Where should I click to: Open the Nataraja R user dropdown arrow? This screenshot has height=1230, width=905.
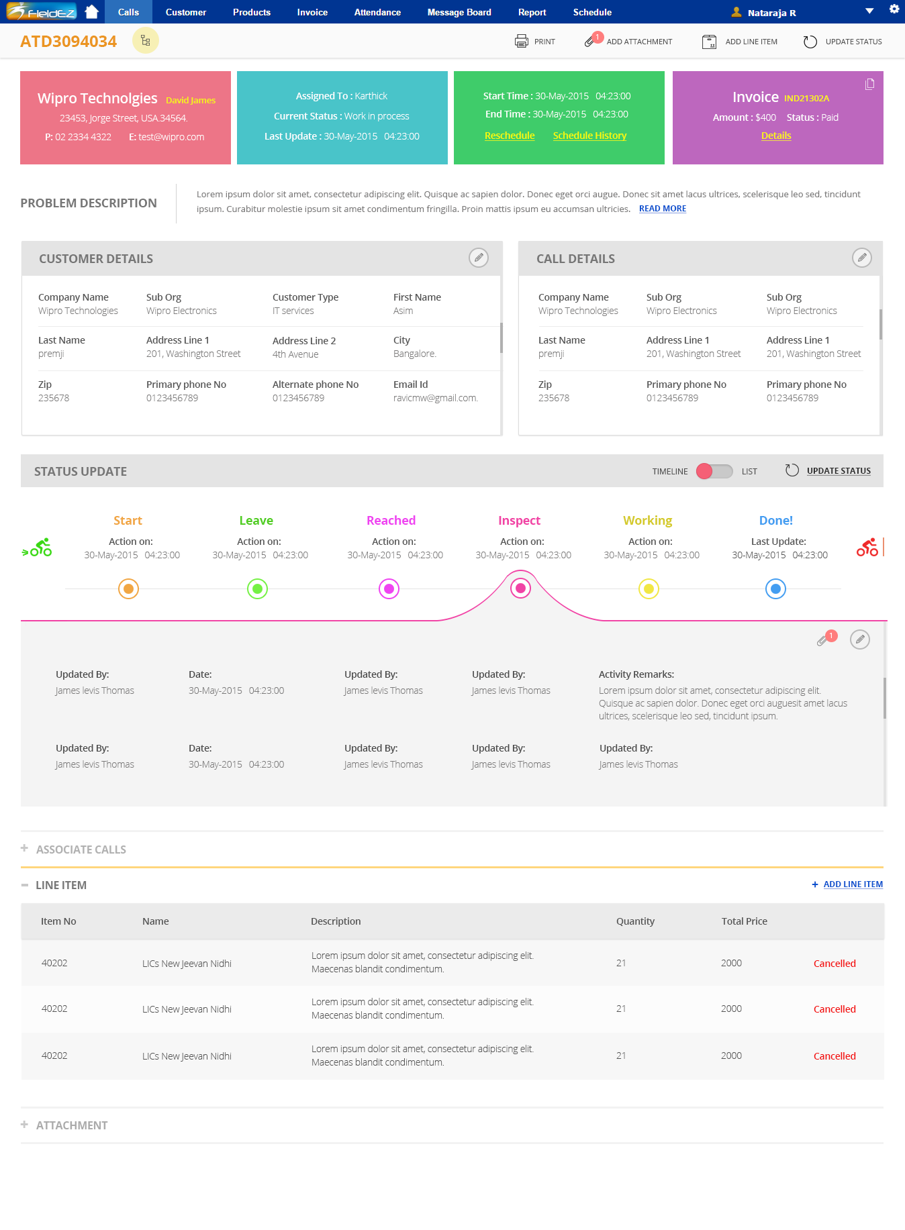[869, 11]
